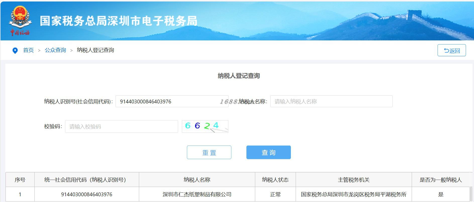The image size is (474, 202).
Task: Click the 重置 button
Action: [209, 152]
